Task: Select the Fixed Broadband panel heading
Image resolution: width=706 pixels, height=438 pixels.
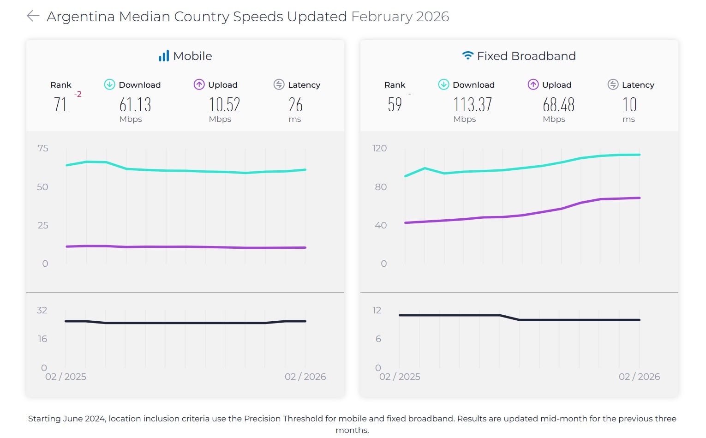Action: coord(526,56)
